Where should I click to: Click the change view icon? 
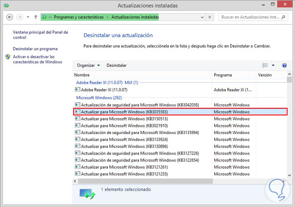265,65
